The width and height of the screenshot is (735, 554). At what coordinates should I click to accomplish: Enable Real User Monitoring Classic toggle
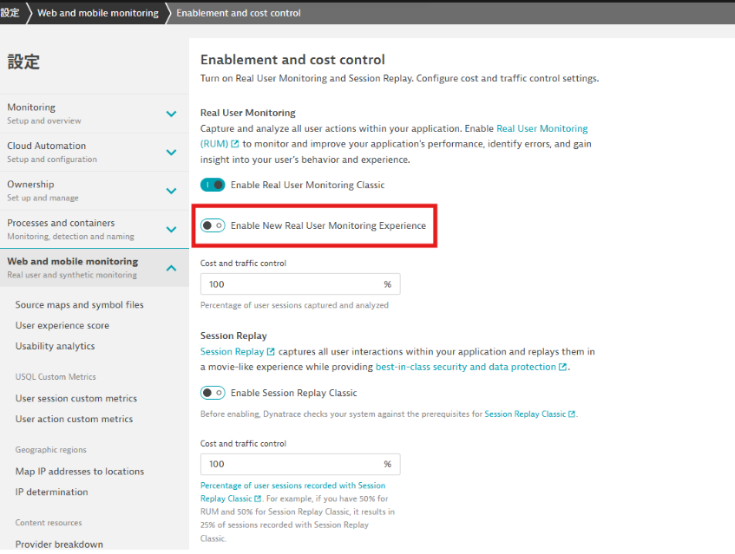tap(213, 185)
